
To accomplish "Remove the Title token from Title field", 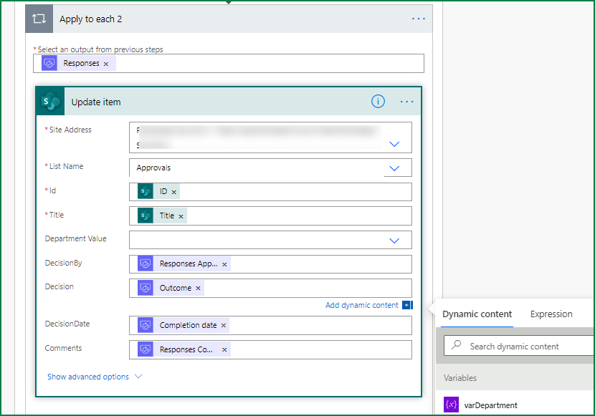I will 181,216.
